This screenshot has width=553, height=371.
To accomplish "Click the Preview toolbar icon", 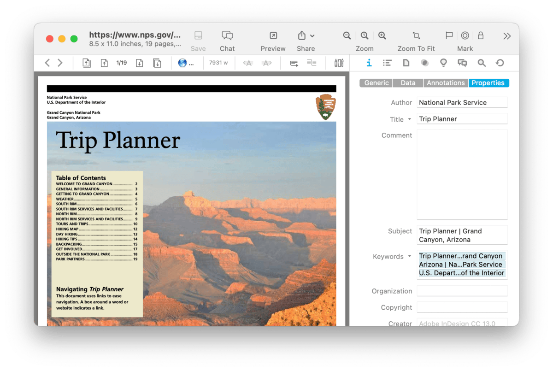I will [273, 36].
